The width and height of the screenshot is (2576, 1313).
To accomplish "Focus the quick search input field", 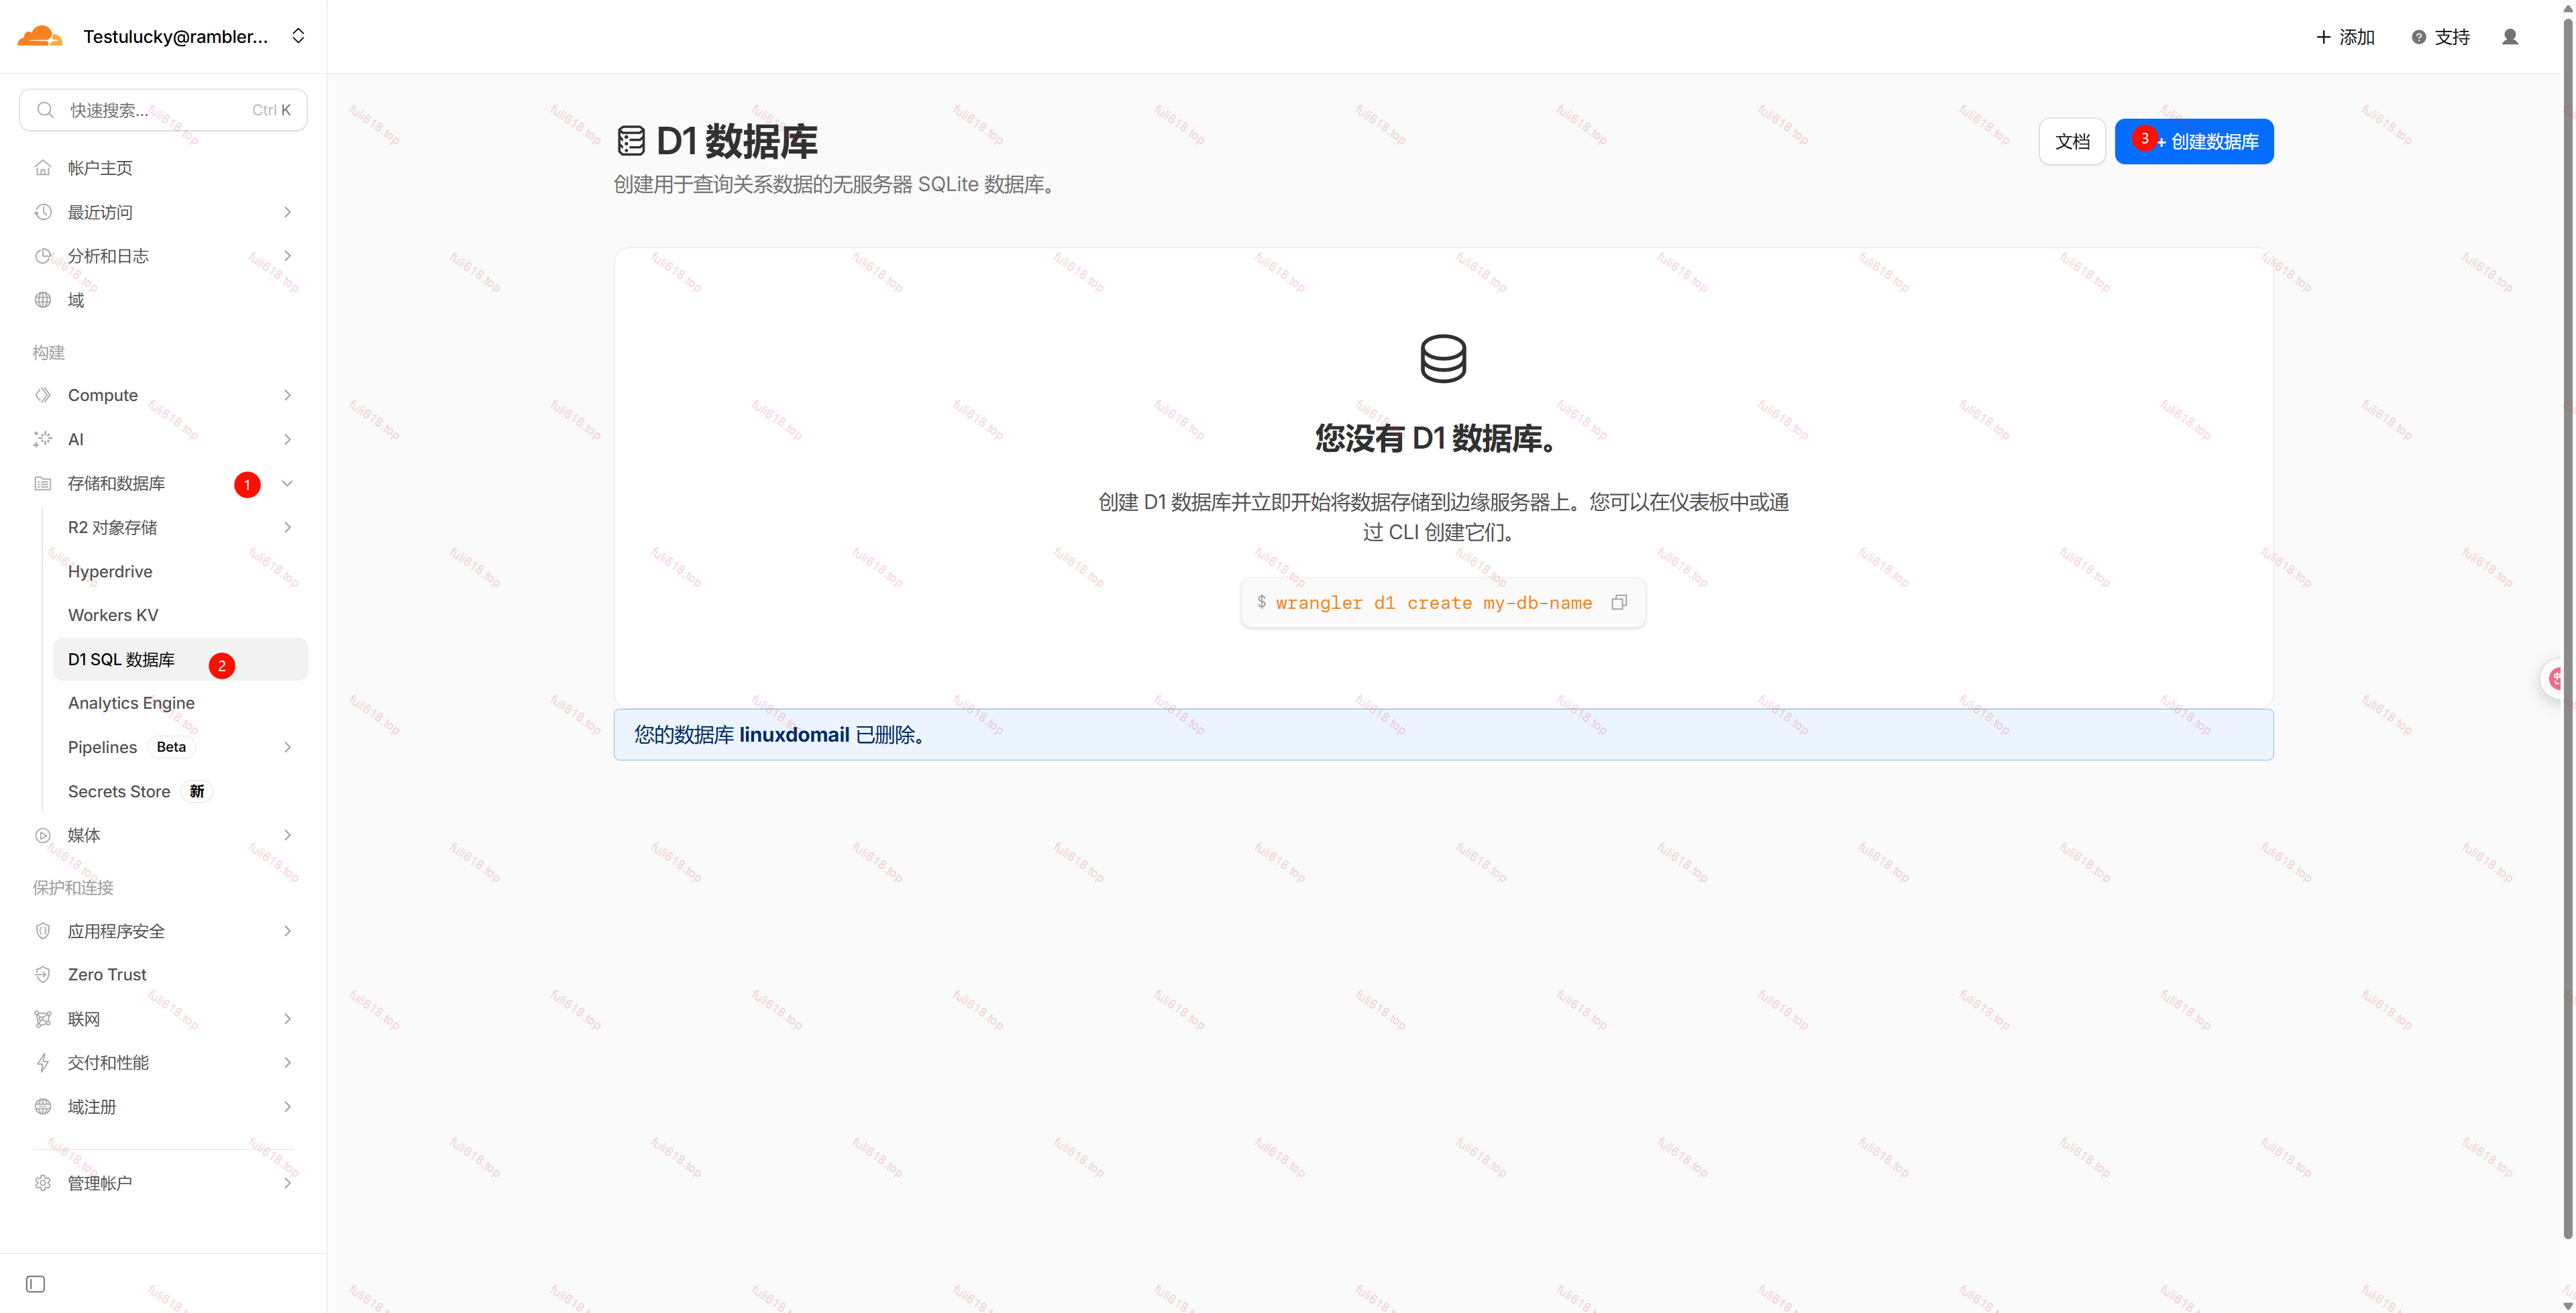I will tap(163, 110).
